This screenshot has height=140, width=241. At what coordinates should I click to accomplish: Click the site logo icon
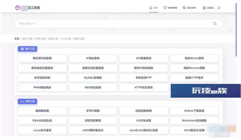pos(18,8)
